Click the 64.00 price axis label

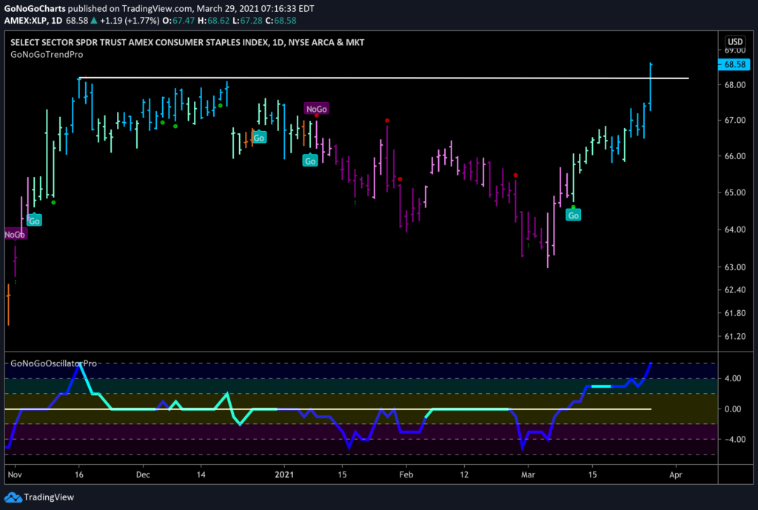tap(735, 229)
